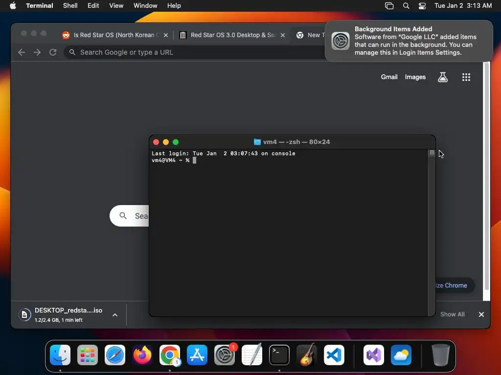Open Visual Studio (purple) from the dock

pos(374,355)
